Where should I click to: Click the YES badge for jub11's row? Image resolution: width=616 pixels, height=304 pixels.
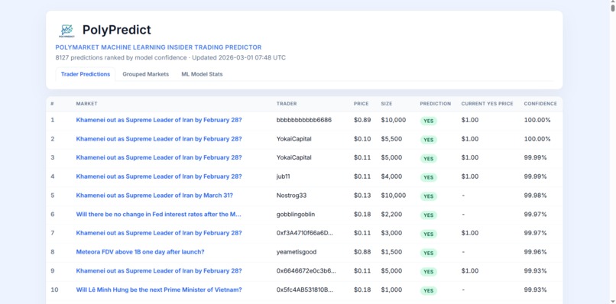[x=428, y=177]
